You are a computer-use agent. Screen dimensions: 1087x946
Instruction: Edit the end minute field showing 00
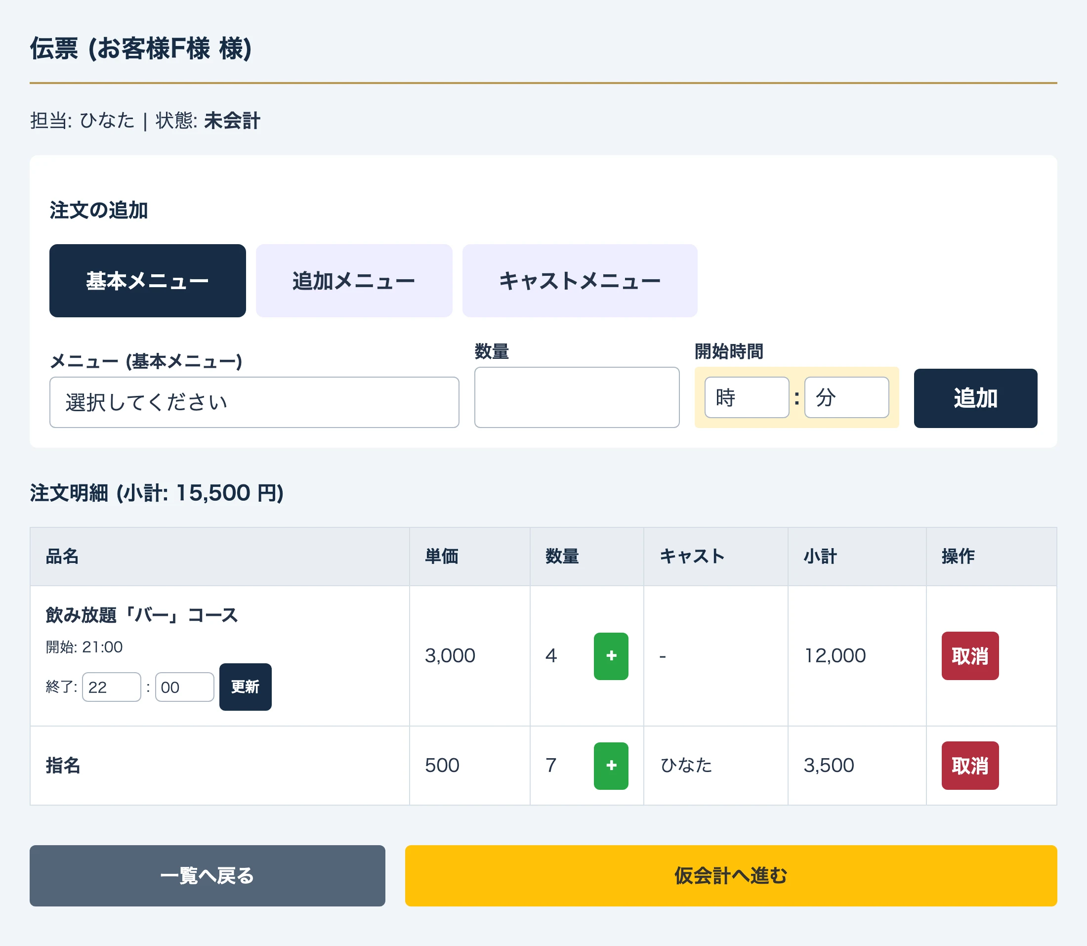[184, 687]
